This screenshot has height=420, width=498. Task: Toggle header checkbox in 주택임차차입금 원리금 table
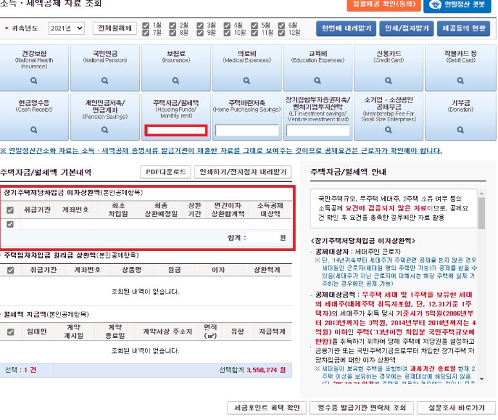point(10,270)
